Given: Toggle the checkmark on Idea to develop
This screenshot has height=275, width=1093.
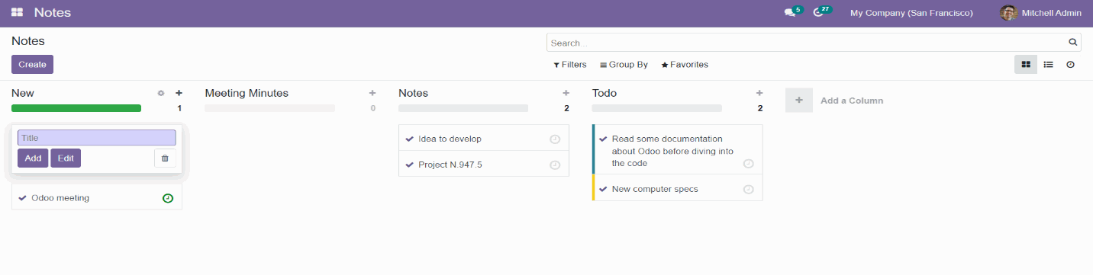Looking at the screenshot, I should [x=410, y=139].
